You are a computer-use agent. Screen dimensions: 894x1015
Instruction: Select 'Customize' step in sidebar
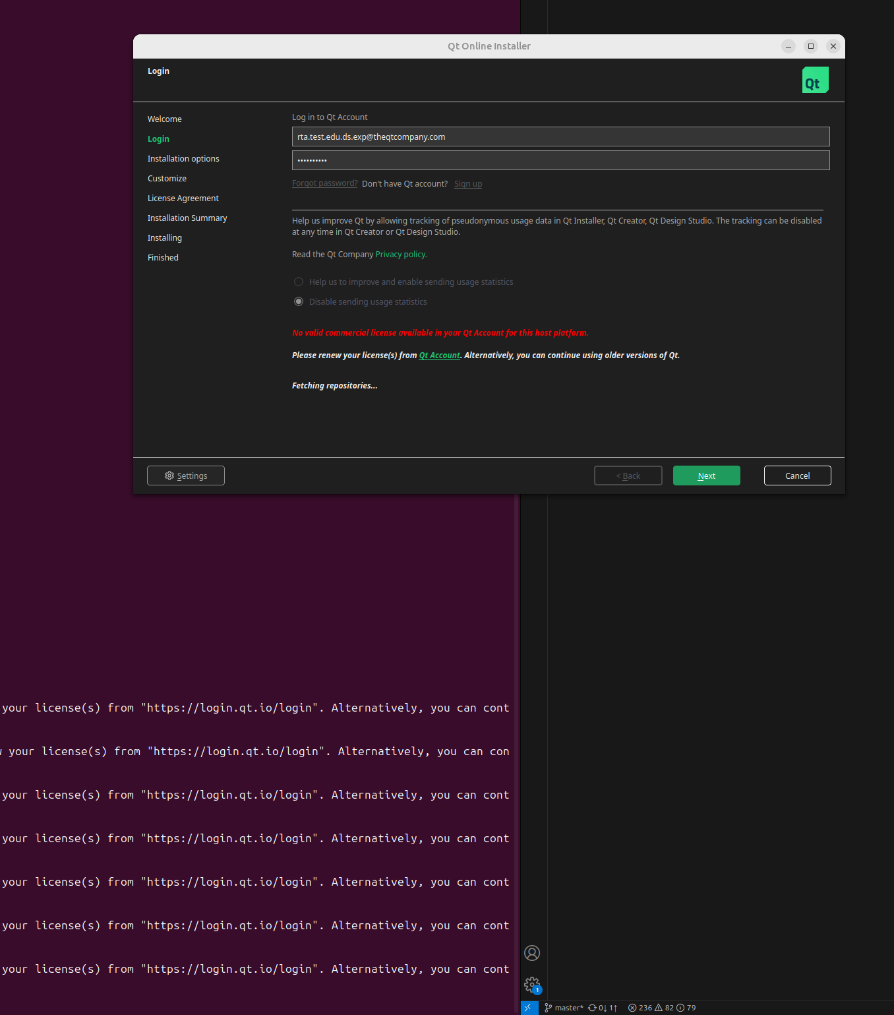point(167,179)
